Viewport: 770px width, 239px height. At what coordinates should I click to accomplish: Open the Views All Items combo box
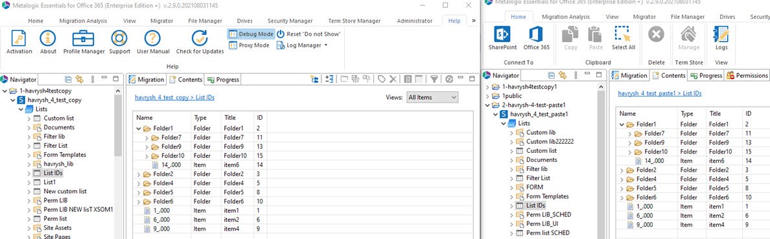coord(432,97)
